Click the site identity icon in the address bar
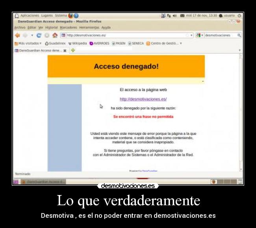This screenshot has width=256, height=228. pos(63,35)
